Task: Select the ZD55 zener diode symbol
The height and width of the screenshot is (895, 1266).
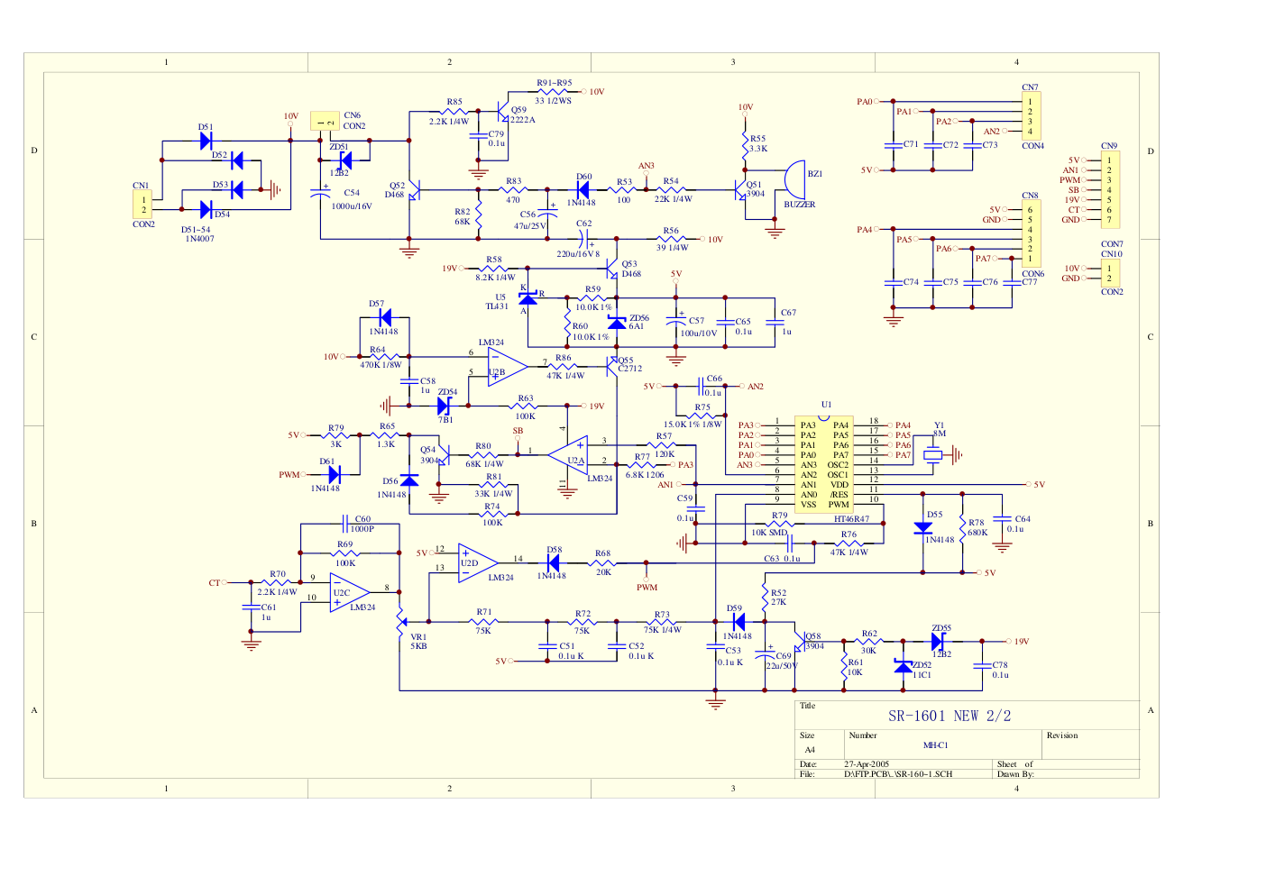Action: [x=938, y=641]
